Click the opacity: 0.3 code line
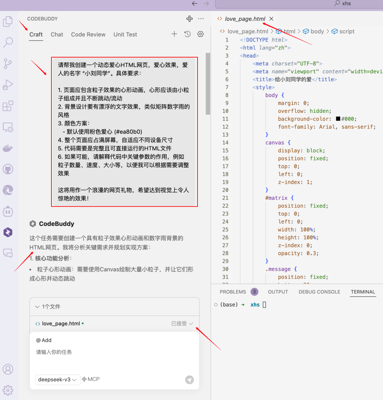Screen dimensions: 383x400 pos(298,253)
